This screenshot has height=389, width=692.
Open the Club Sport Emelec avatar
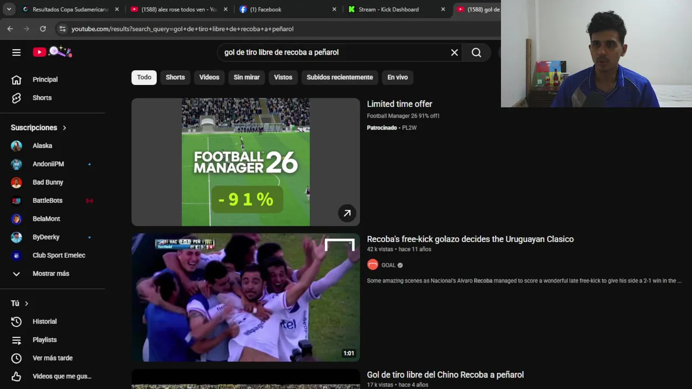[16, 256]
